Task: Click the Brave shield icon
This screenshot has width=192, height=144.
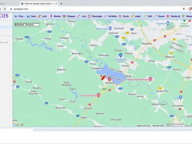Action: click(190, 9)
